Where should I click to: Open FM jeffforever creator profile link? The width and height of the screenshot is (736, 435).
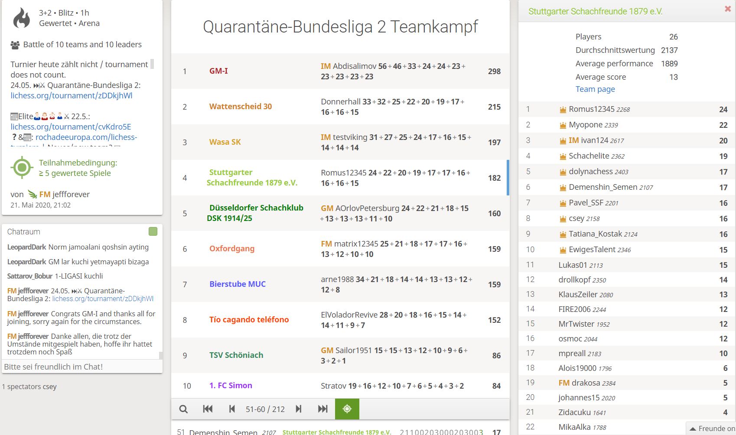[64, 195]
